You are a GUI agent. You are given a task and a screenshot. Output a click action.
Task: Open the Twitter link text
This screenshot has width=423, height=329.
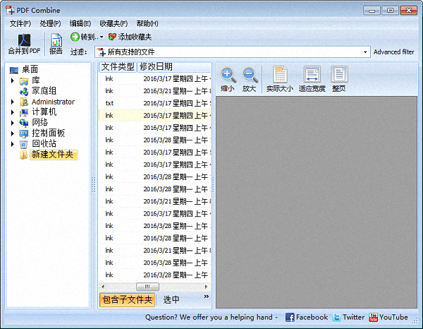[x=354, y=317]
